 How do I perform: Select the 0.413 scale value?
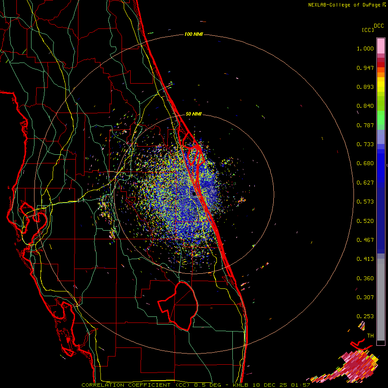pyautogui.click(x=365, y=259)
